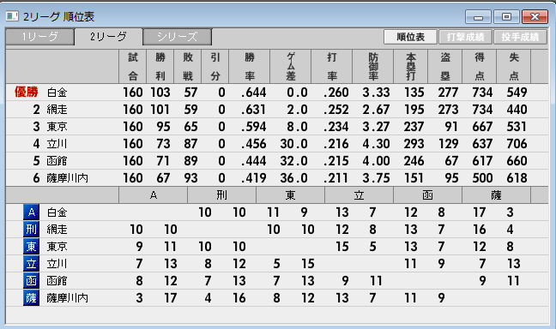Image resolution: width=556 pixels, height=329 pixels.
Task: Click 立川's home run count 293
Action: (414, 144)
